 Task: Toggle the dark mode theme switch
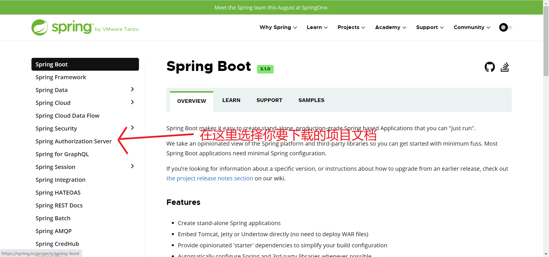[506, 27]
